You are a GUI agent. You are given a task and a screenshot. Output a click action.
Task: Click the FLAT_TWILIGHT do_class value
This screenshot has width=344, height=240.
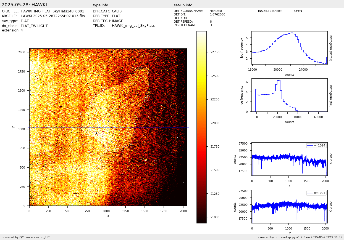tap(34, 26)
